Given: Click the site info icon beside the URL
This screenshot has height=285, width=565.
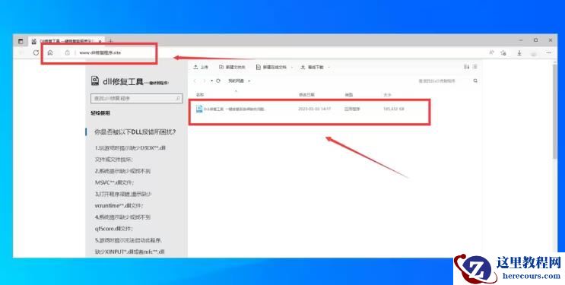Looking at the screenshot, I should point(67,52).
